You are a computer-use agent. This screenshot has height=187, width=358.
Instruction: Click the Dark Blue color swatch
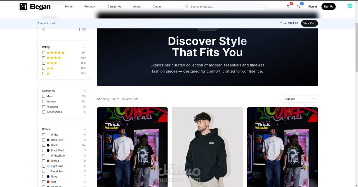[48, 140]
